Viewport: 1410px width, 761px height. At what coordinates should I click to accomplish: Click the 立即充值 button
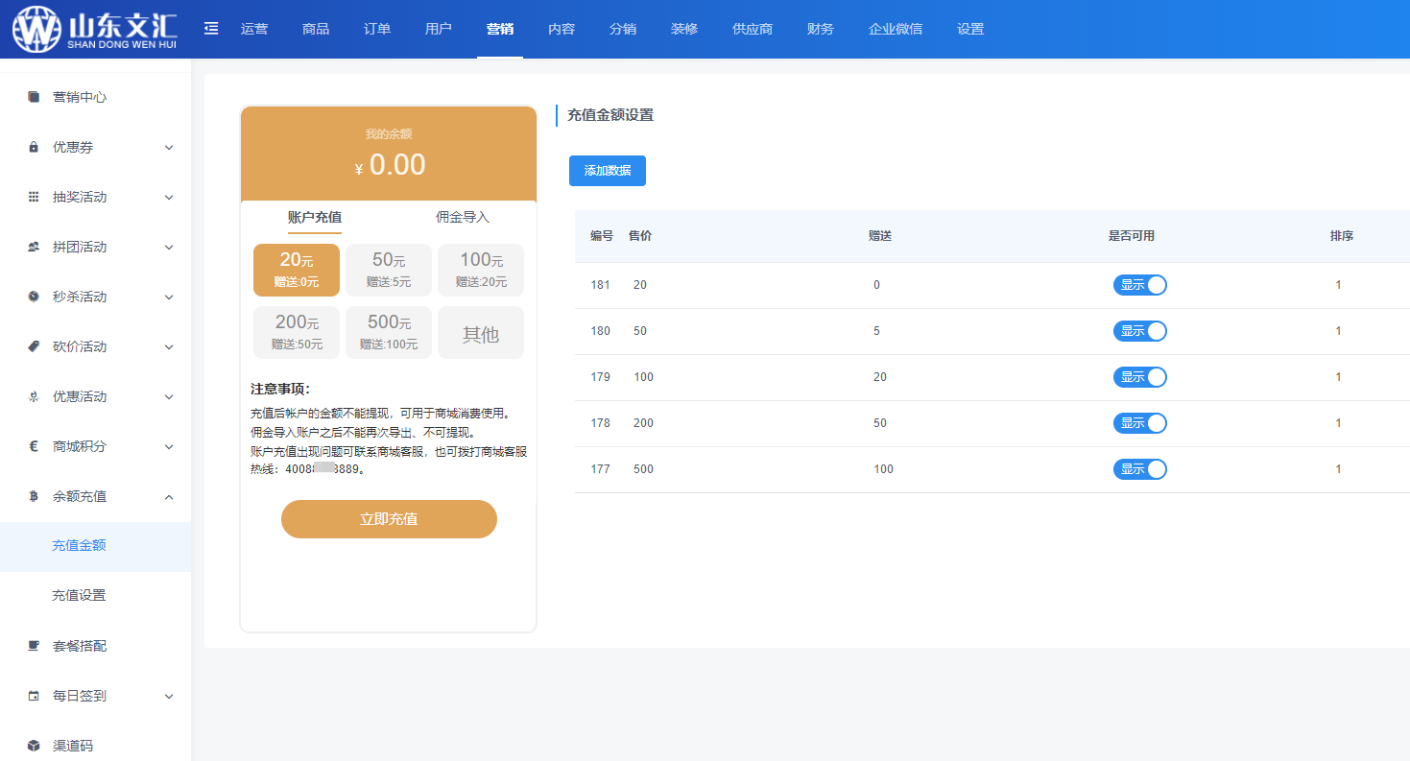(x=389, y=519)
